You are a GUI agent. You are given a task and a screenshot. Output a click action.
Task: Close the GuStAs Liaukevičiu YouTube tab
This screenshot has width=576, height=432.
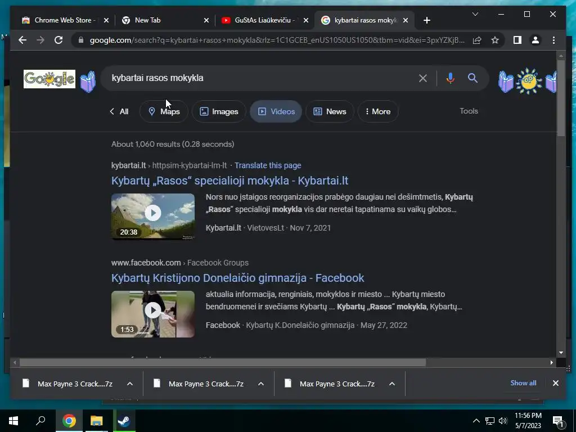coord(305,20)
